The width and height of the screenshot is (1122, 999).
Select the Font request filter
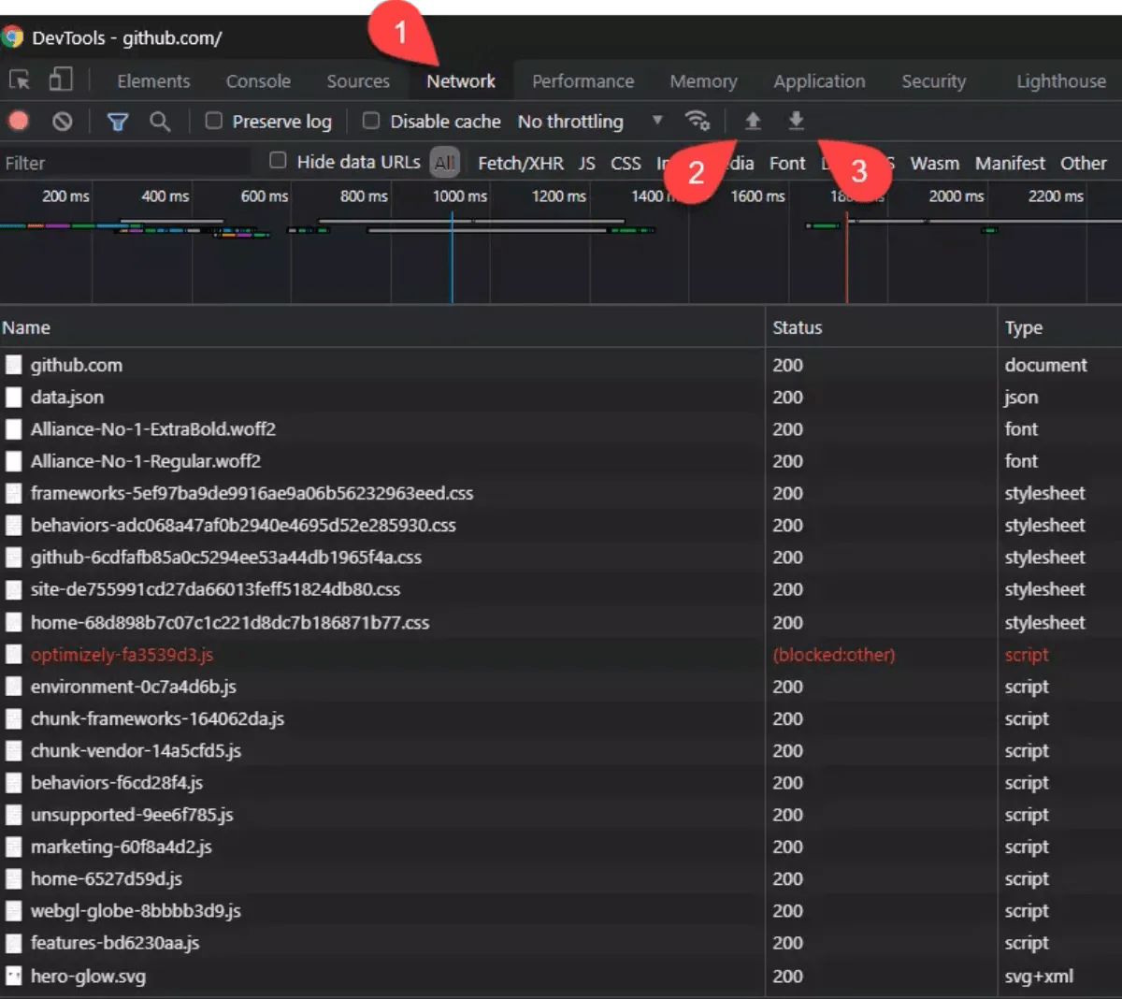[x=786, y=162]
